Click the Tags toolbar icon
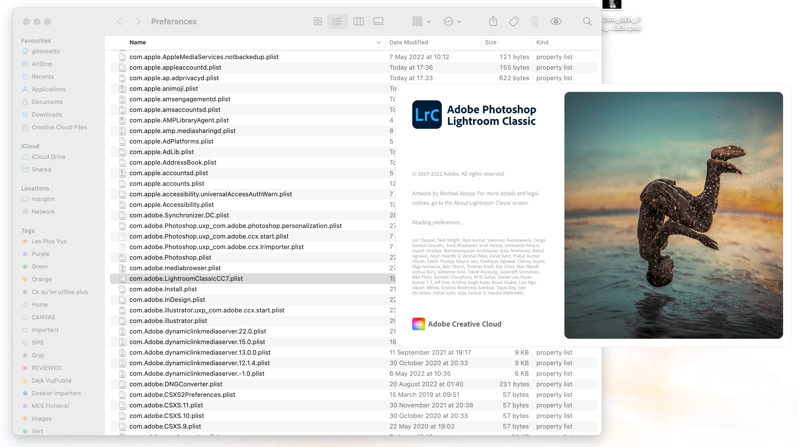 [x=514, y=21]
